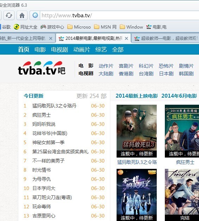Open the 喜剧片 category link
Screen dimensions: 199x221
[x=126, y=66]
